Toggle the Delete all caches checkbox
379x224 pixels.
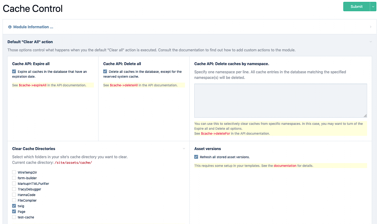pyautogui.click(x=105, y=71)
